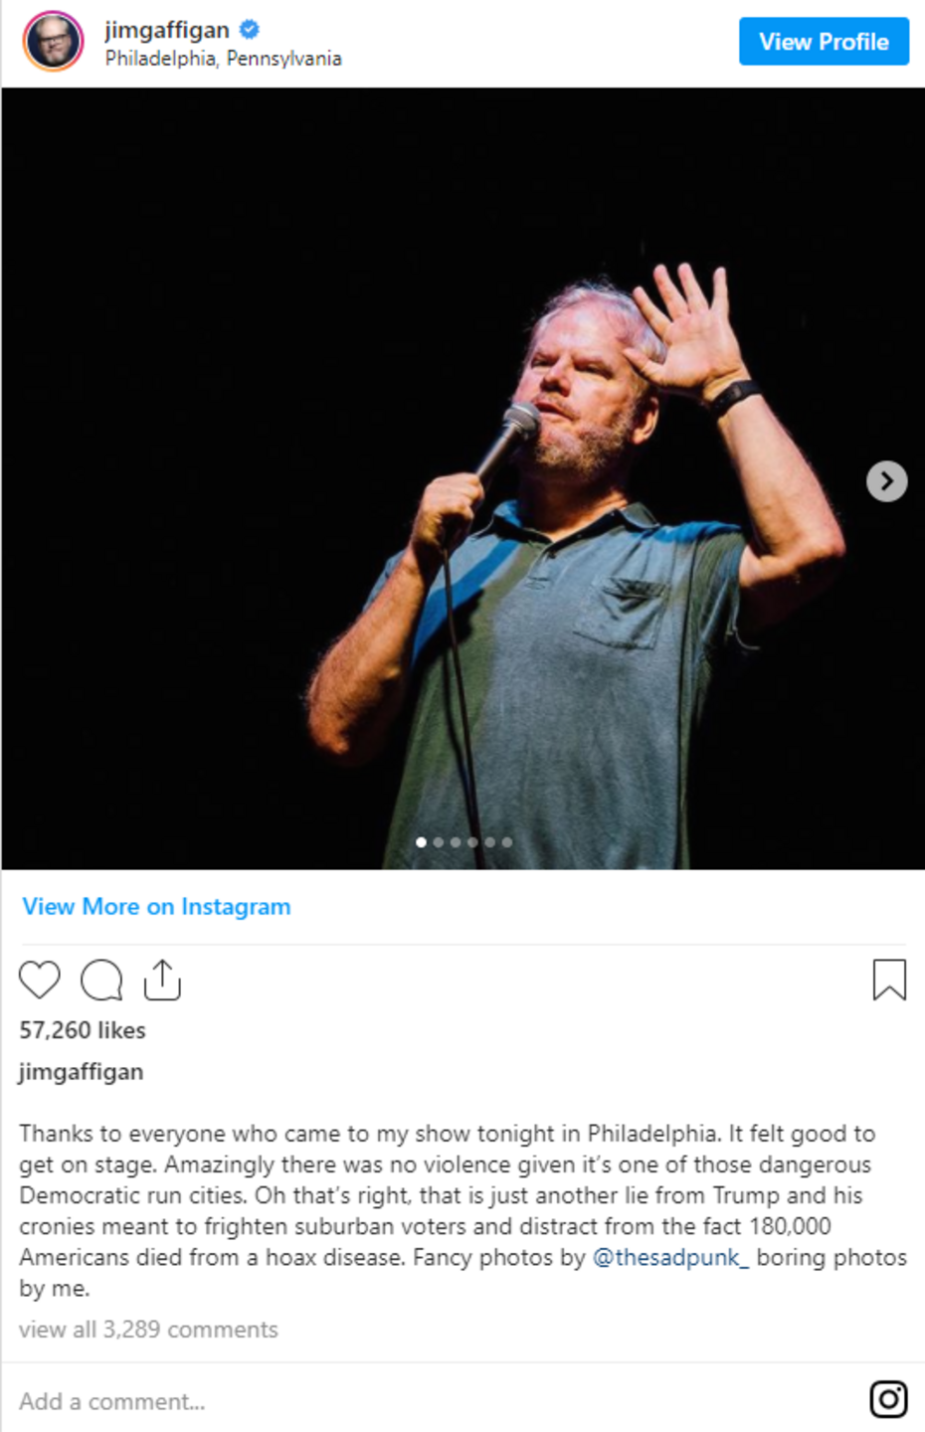
Task: Like the post with heart icon
Action: point(40,981)
